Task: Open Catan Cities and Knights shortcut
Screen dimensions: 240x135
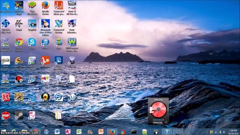Action: tap(19, 63)
